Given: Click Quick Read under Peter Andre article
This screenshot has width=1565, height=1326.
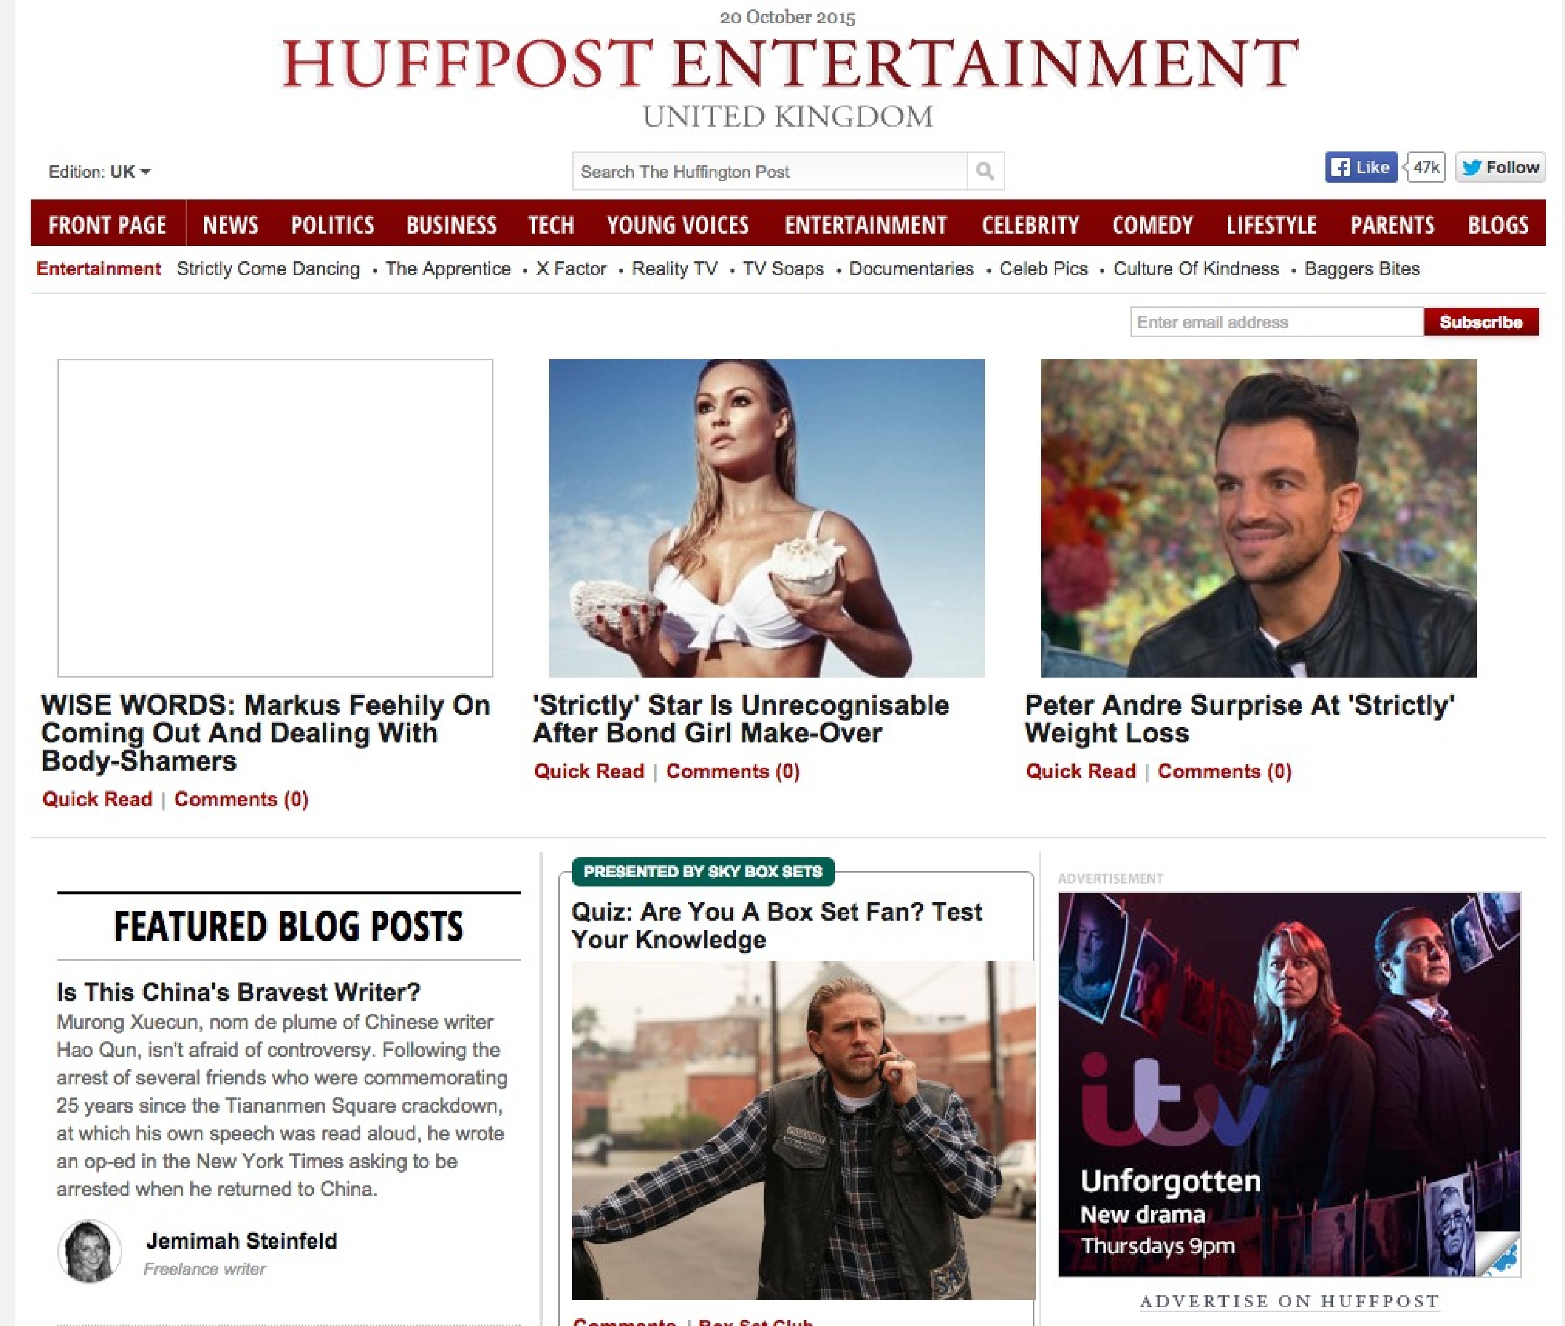Looking at the screenshot, I should (1081, 771).
